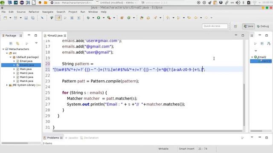Switch to the Debug perspective
273x153 pixels.
(x=263, y=26)
